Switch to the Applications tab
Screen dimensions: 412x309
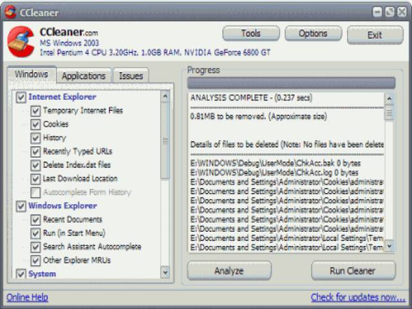(x=83, y=76)
